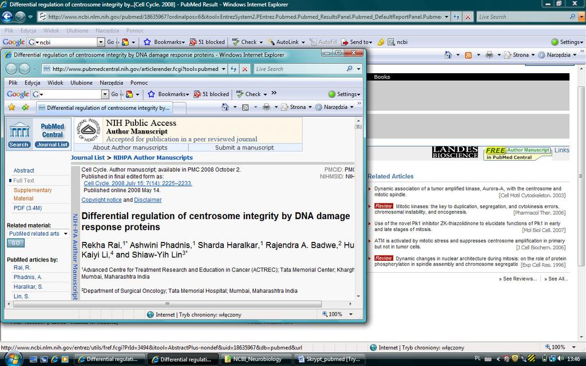586x366 pixels.
Task: Open Widok menu in PubMed Central window
Action: pos(56,82)
